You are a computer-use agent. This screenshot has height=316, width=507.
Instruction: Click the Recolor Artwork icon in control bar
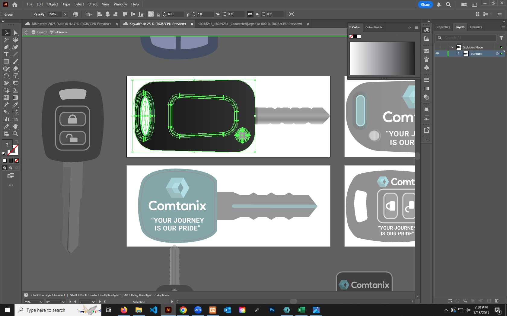tap(76, 14)
